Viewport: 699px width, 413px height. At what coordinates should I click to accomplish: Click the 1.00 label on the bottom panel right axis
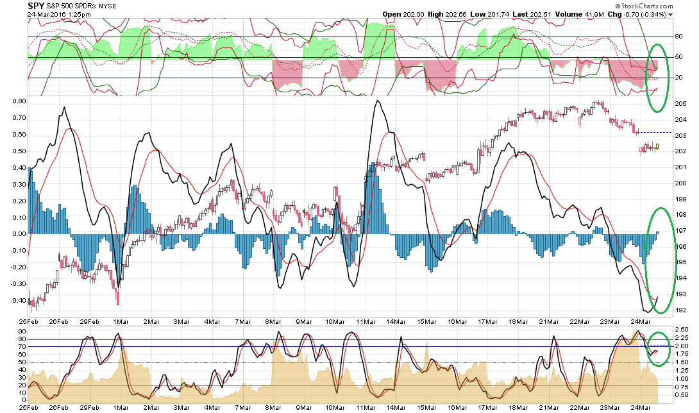pos(682,378)
